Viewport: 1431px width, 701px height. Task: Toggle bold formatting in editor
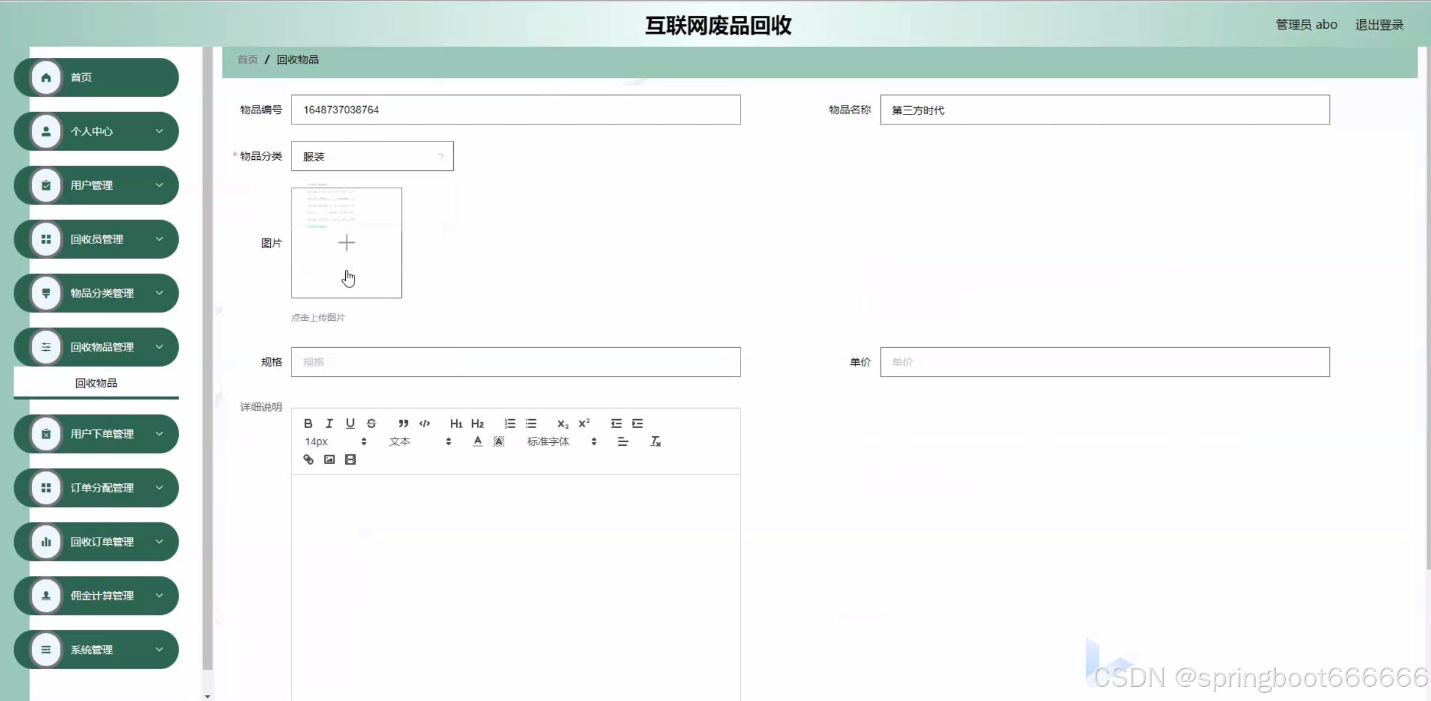[x=308, y=423]
